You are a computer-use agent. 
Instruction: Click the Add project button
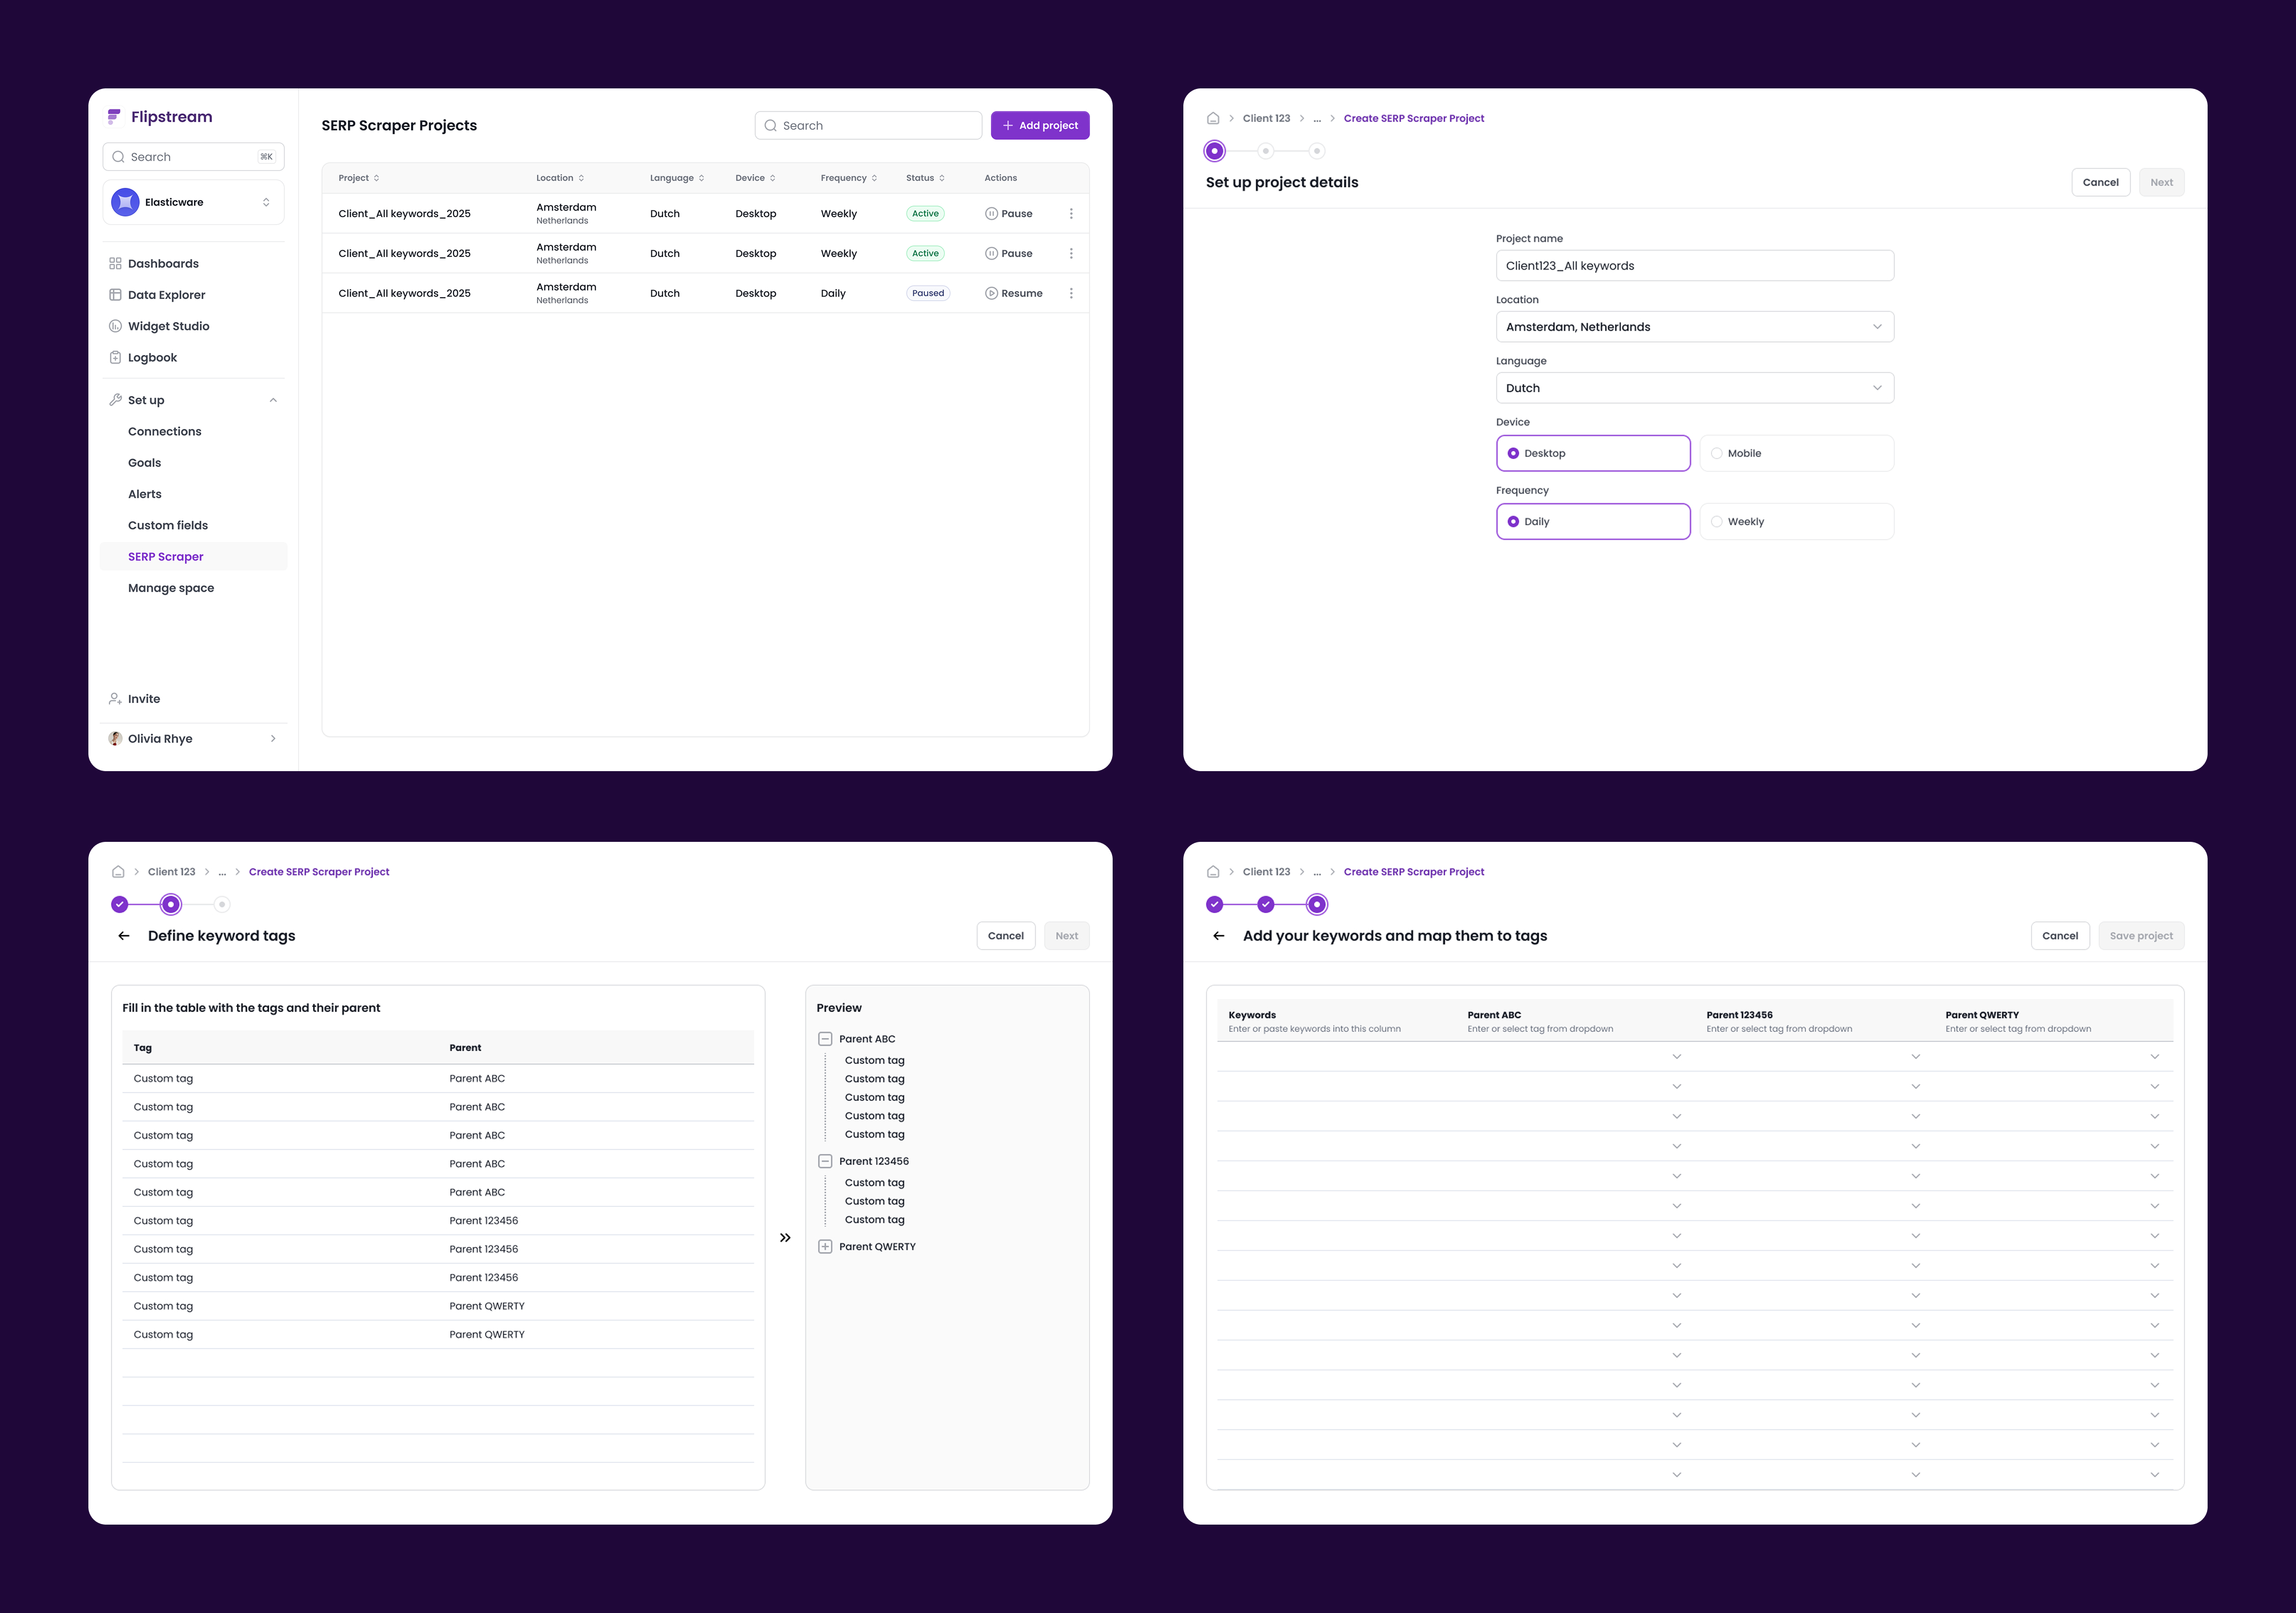(x=1040, y=125)
